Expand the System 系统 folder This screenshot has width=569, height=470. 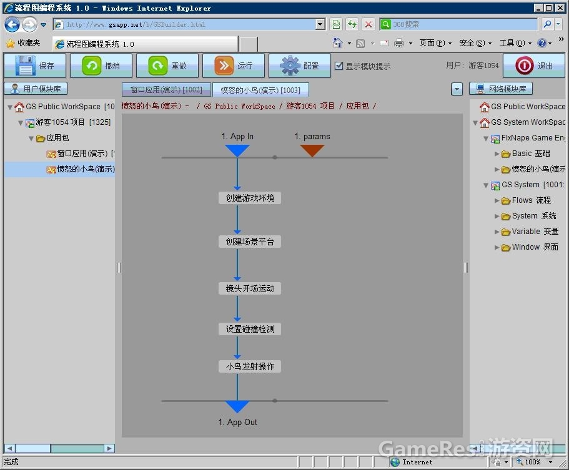[x=497, y=216]
